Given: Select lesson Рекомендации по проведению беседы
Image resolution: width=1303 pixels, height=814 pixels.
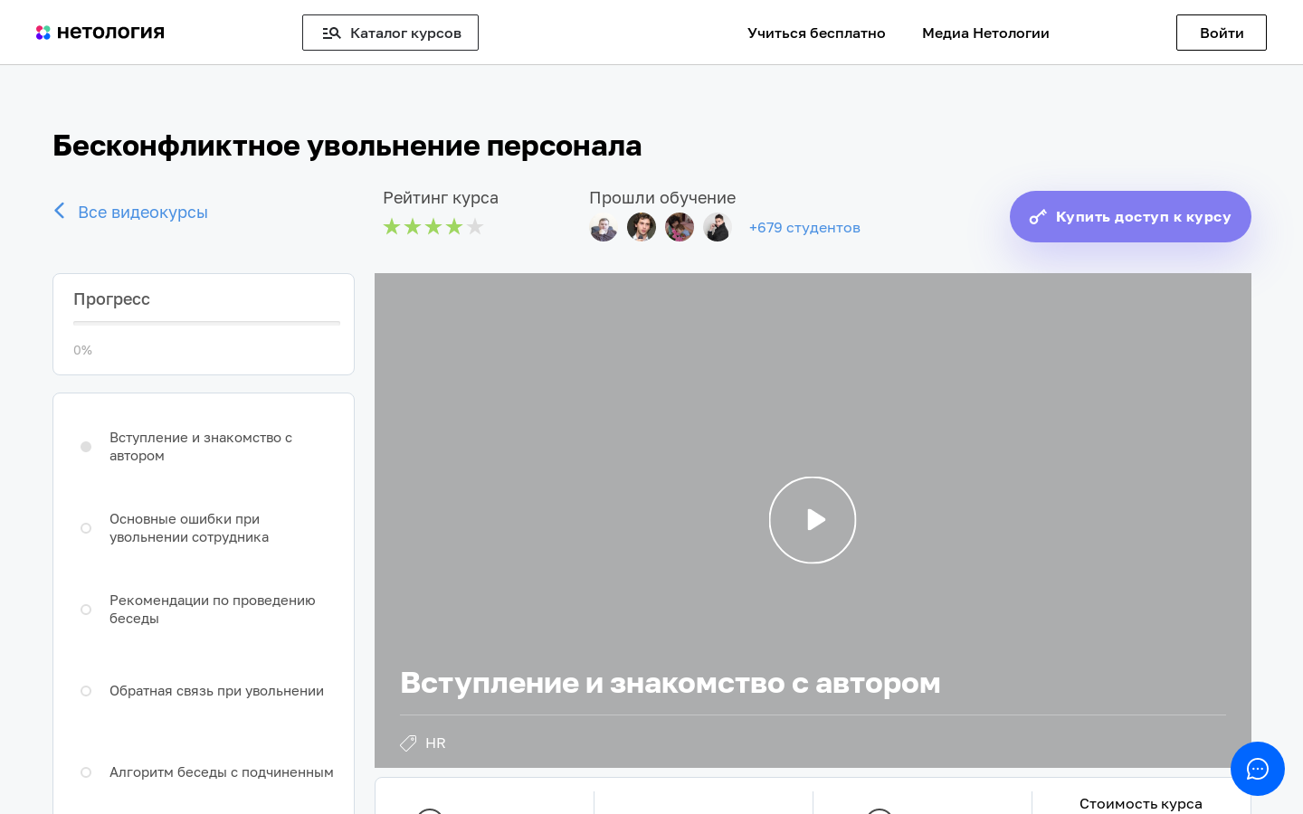Looking at the screenshot, I should [x=213, y=610].
